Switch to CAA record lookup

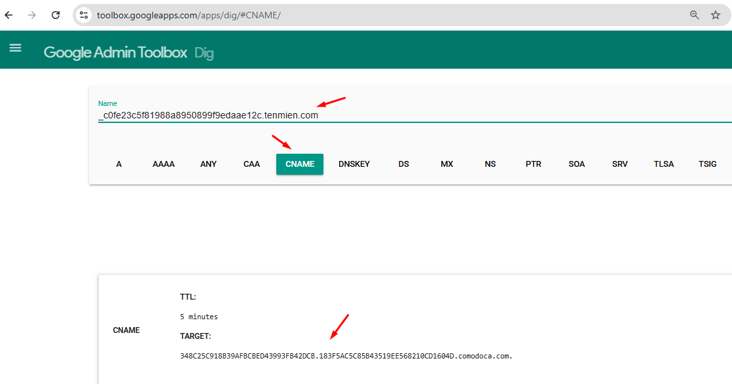click(252, 164)
